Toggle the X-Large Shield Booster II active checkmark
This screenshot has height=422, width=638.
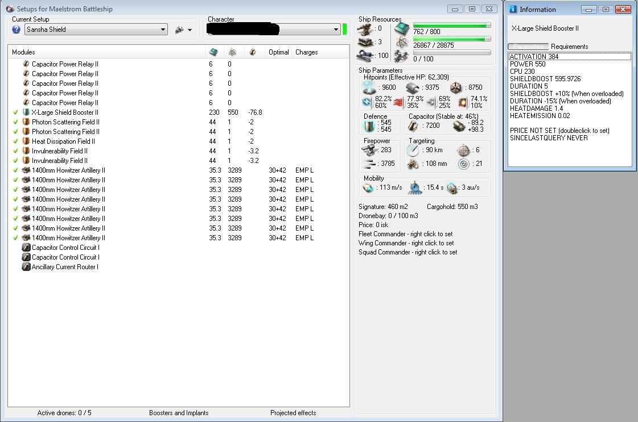click(x=15, y=112)
